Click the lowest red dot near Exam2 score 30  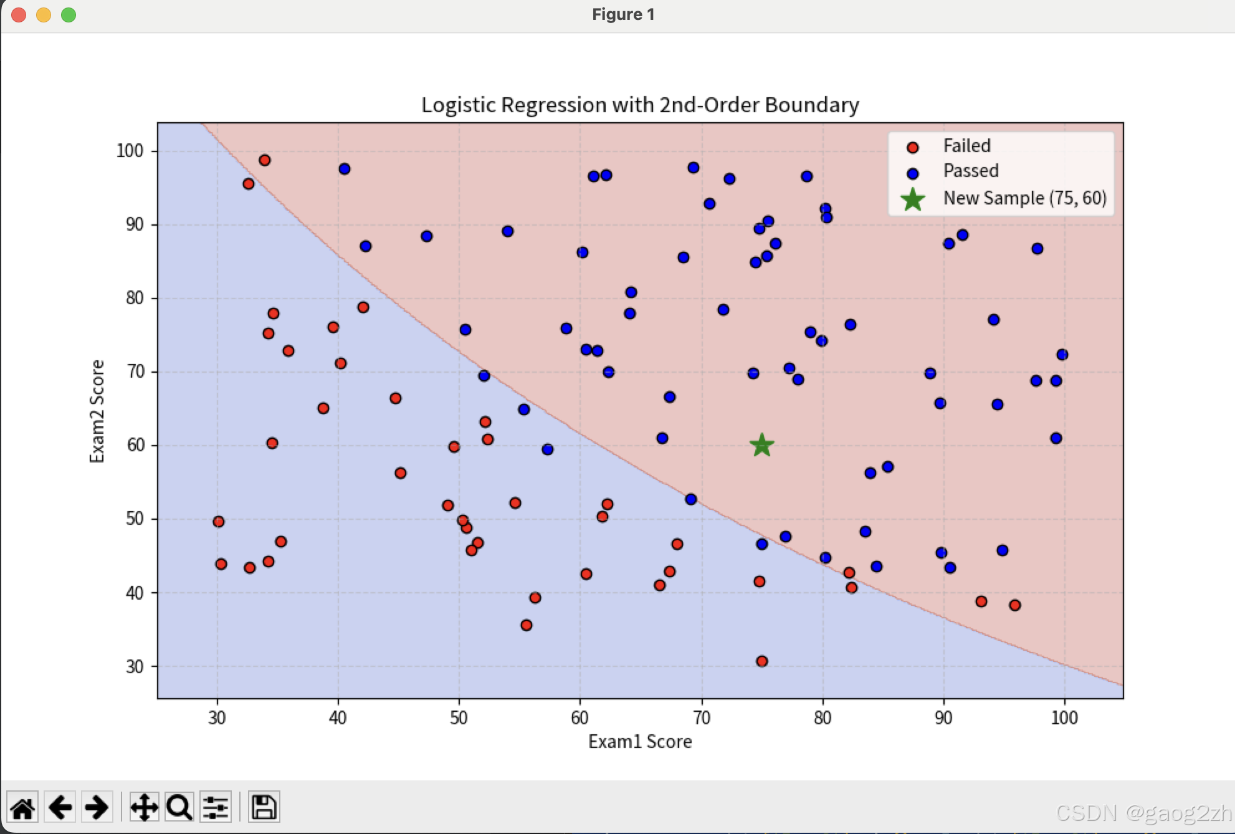(761, 661)
